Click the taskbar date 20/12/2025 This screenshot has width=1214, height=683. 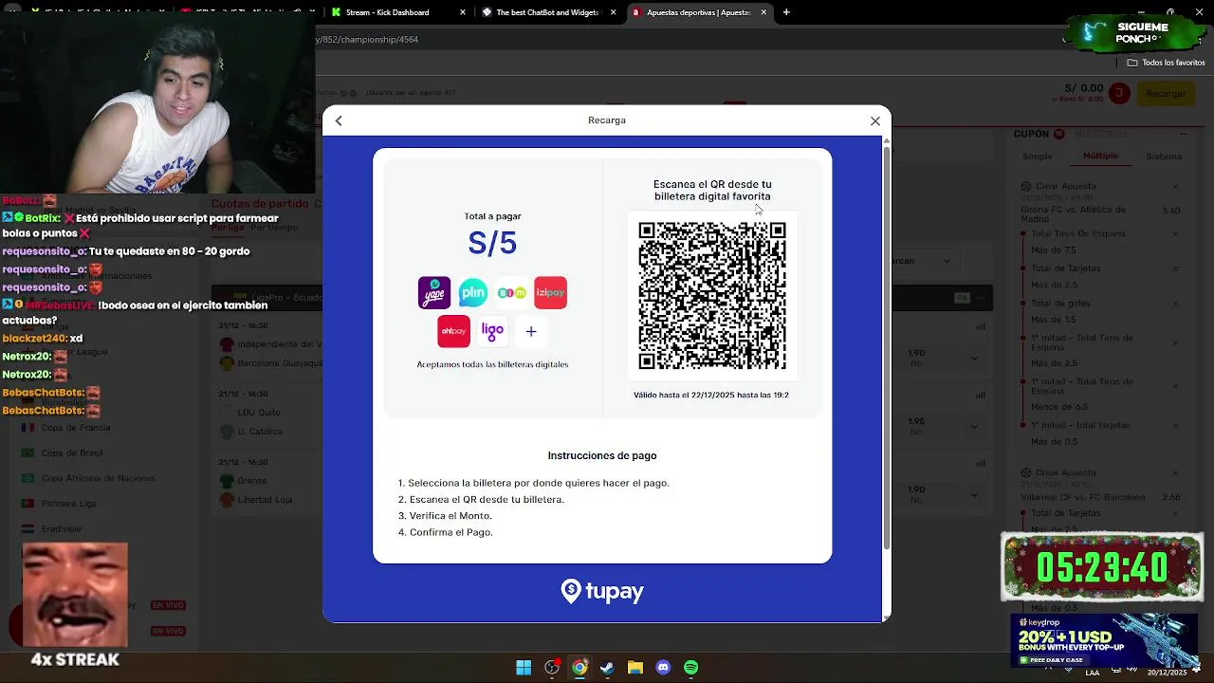(x=1167, y=673)
